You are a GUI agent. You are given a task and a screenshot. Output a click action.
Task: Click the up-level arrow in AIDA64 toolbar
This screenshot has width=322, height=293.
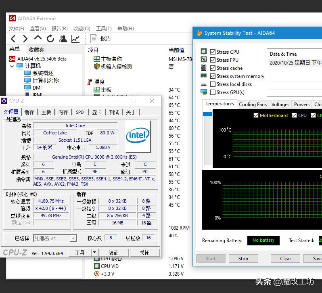(38, 38)
